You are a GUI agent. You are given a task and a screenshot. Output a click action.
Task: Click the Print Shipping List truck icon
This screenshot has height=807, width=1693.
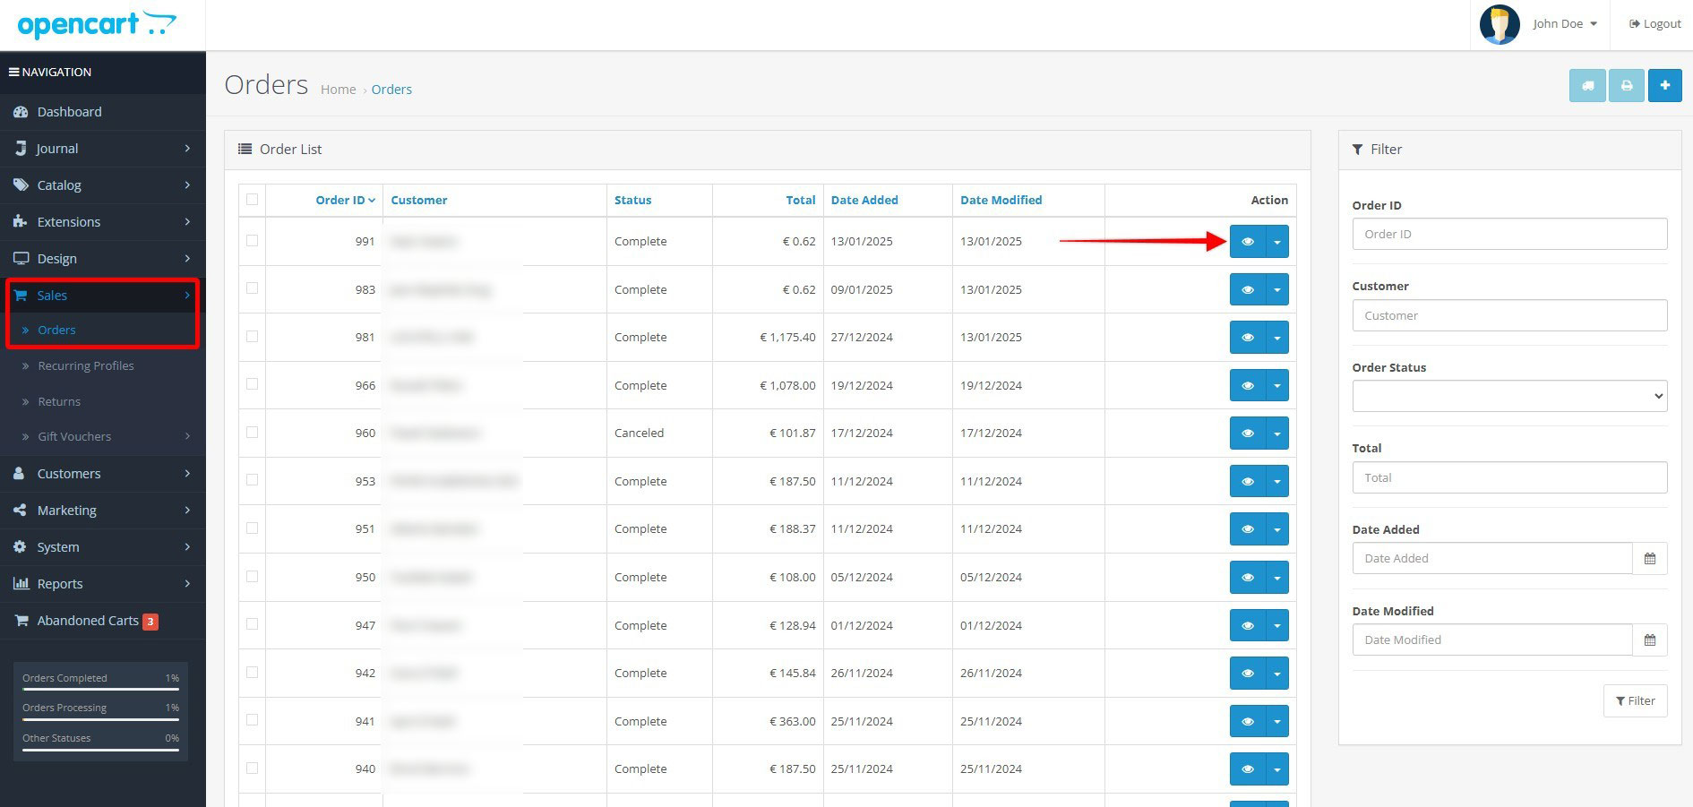[x=1587, y=86]
